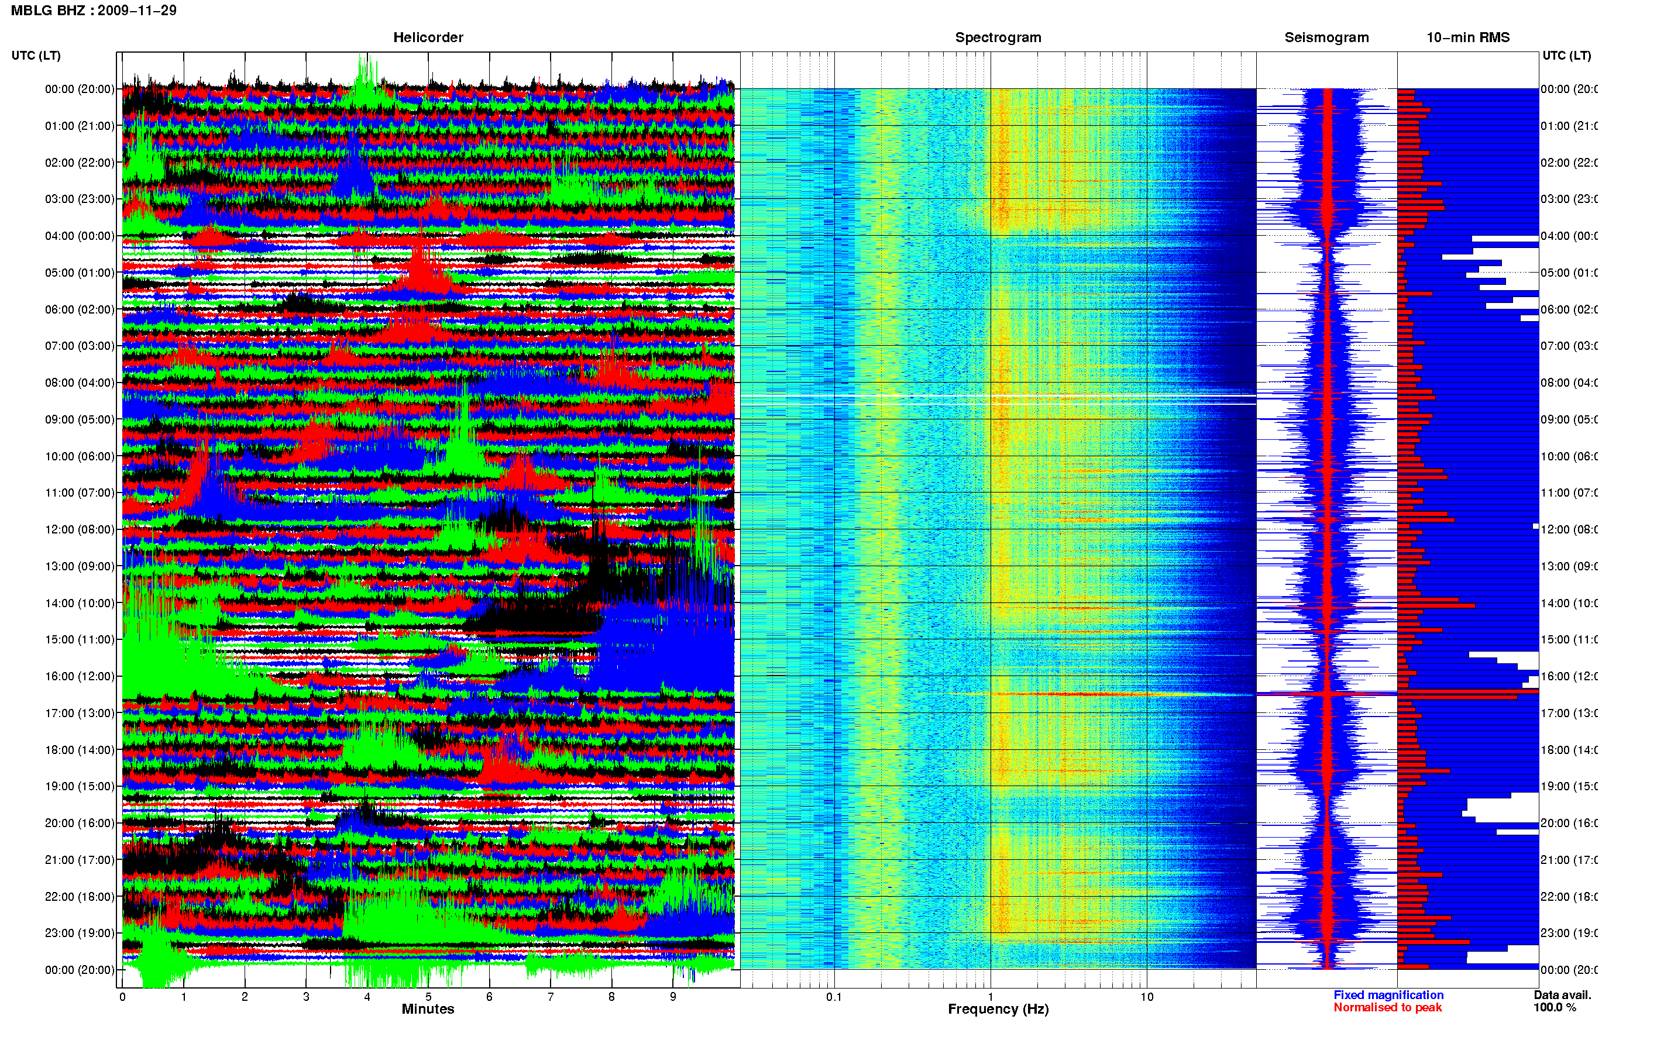Select the '10-min RMS' panel heading
This screenshot has height=1040, width=1664.
pos(1468,38)
